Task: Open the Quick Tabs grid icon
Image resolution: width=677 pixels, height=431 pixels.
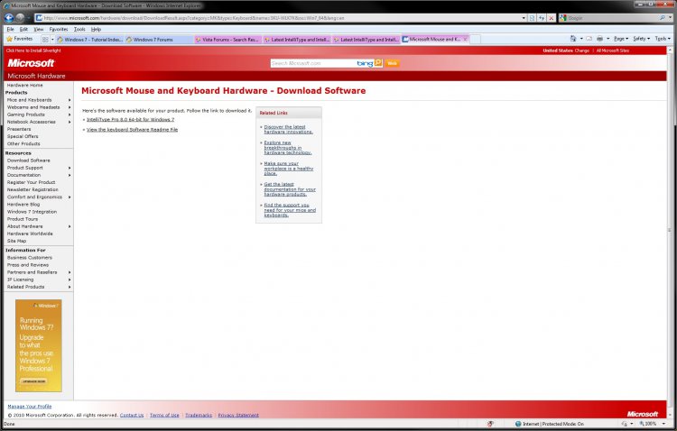Action: pyautogui.click(x=45, y=40)
